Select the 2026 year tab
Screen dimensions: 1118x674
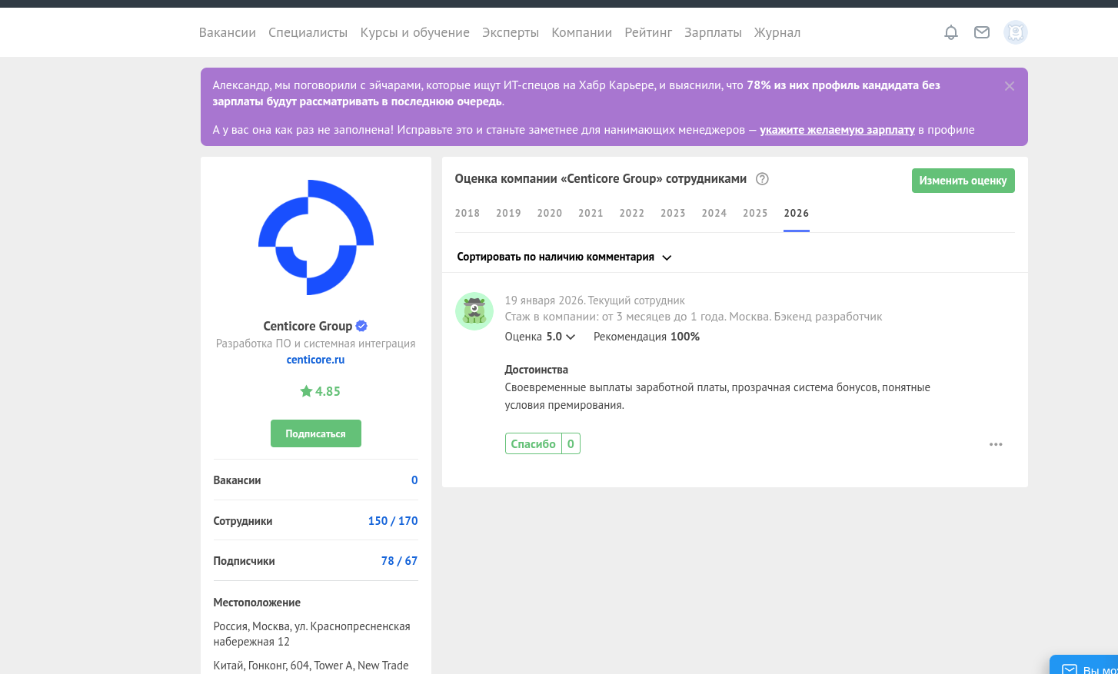pyautogui.click(x=797, y=213)
